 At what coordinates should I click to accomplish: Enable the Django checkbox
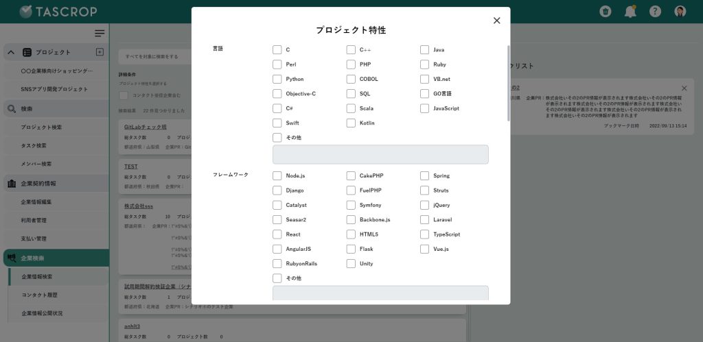[277, 191]
